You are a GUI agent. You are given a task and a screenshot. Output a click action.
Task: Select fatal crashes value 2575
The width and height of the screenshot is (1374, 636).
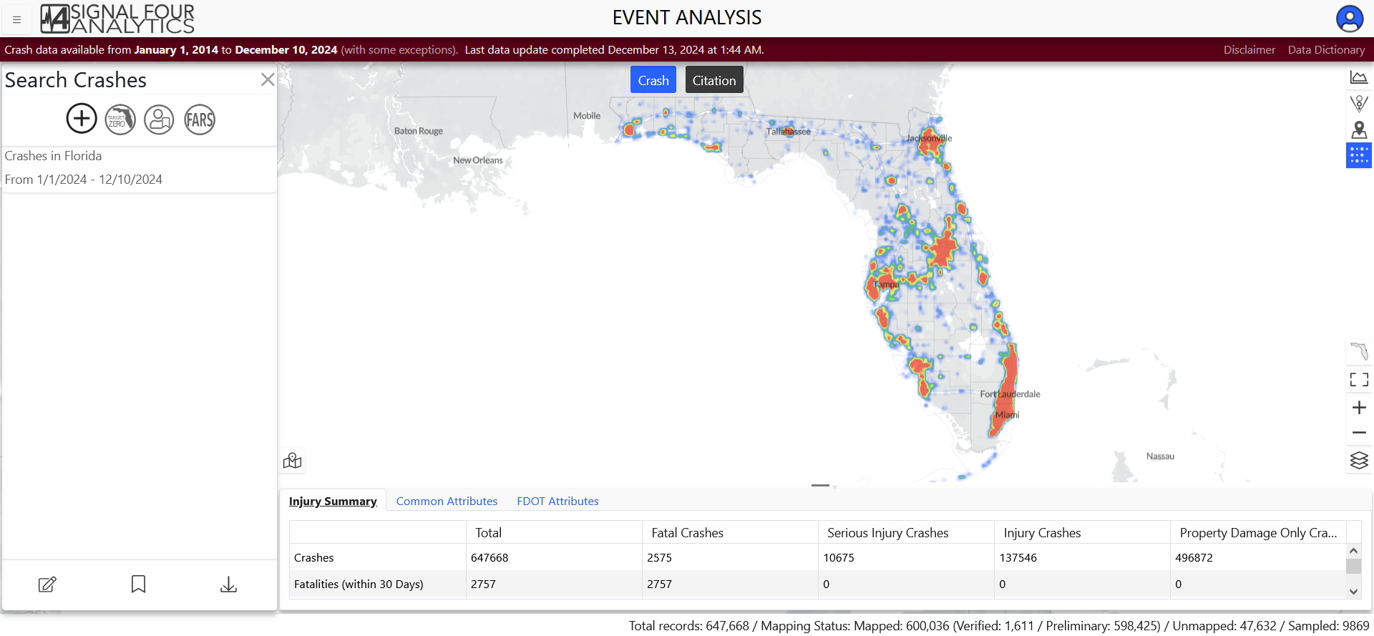pos(659,557)
